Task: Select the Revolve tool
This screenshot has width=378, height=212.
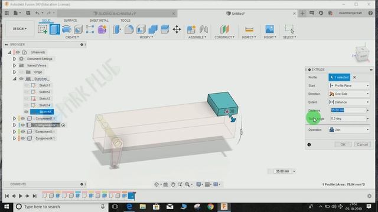Action: 67,29
